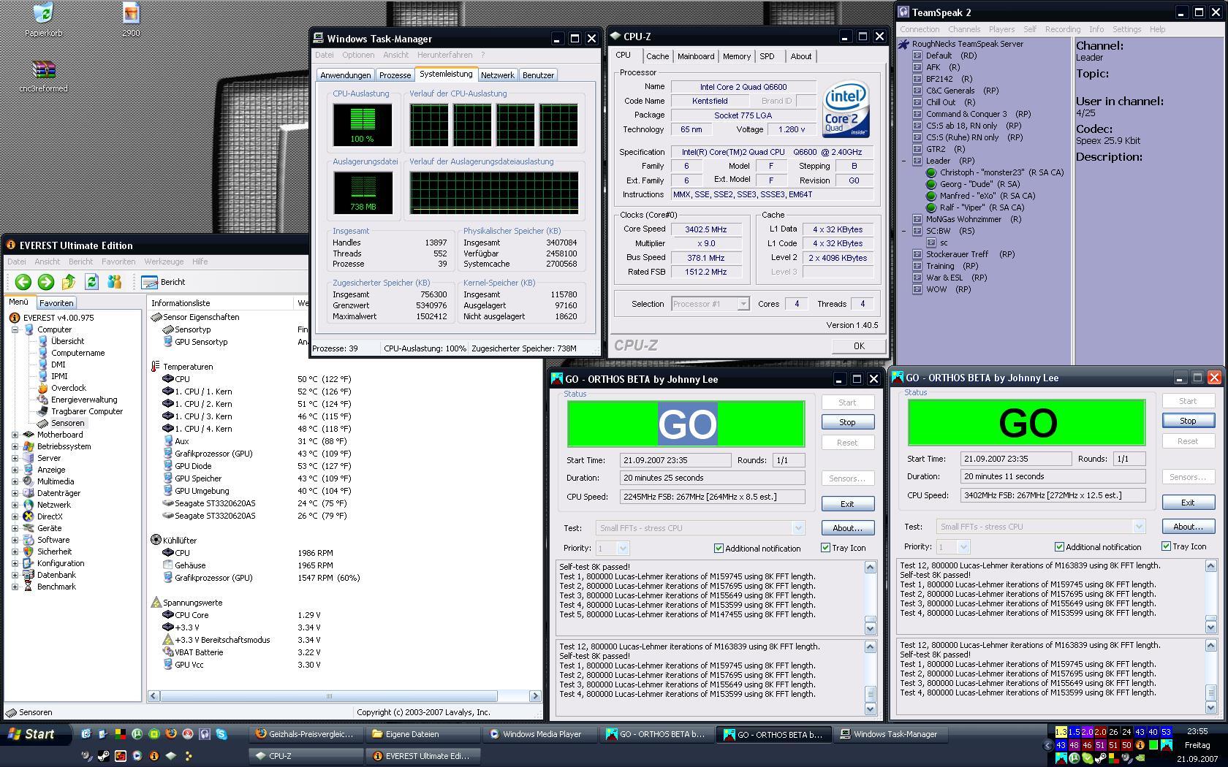Click Stop in left ORTHOS window
The height and width of the screenshot is (767, 1228).
(x=847, y=422)
